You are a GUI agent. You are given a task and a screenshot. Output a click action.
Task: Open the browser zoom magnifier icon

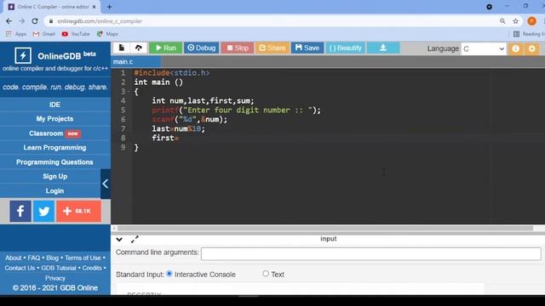502,21
